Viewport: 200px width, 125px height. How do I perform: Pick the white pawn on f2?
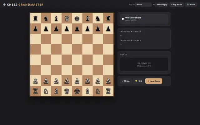tap(87, 81)
